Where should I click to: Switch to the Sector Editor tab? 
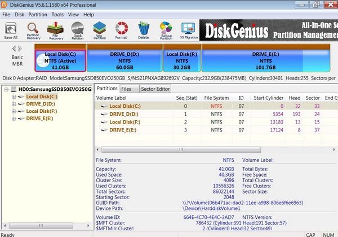pos(155,89)
